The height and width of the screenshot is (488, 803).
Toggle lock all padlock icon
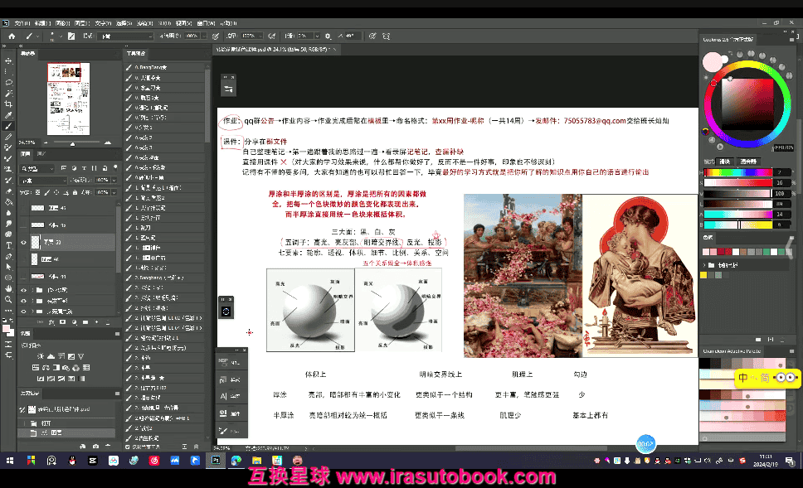(75, 192)
